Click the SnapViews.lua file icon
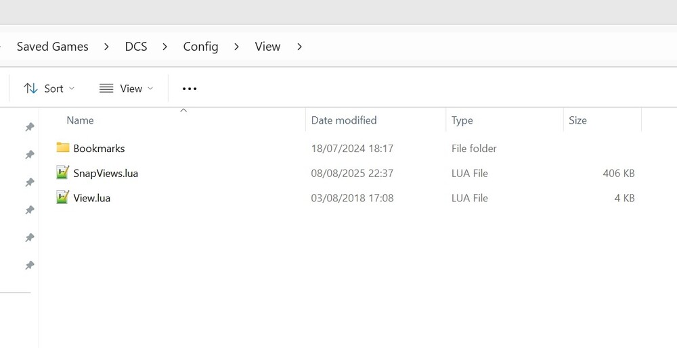This screenshot has height=348, width=677. (63, 173)
